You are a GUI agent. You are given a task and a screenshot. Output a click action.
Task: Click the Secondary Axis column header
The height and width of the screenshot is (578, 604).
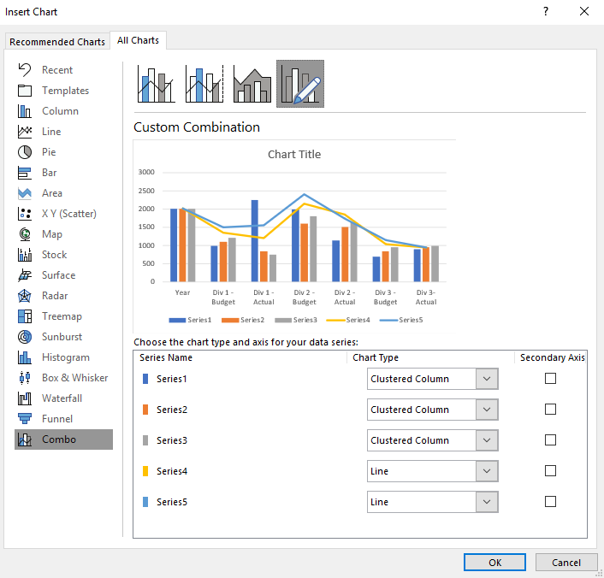pos(553,357)
